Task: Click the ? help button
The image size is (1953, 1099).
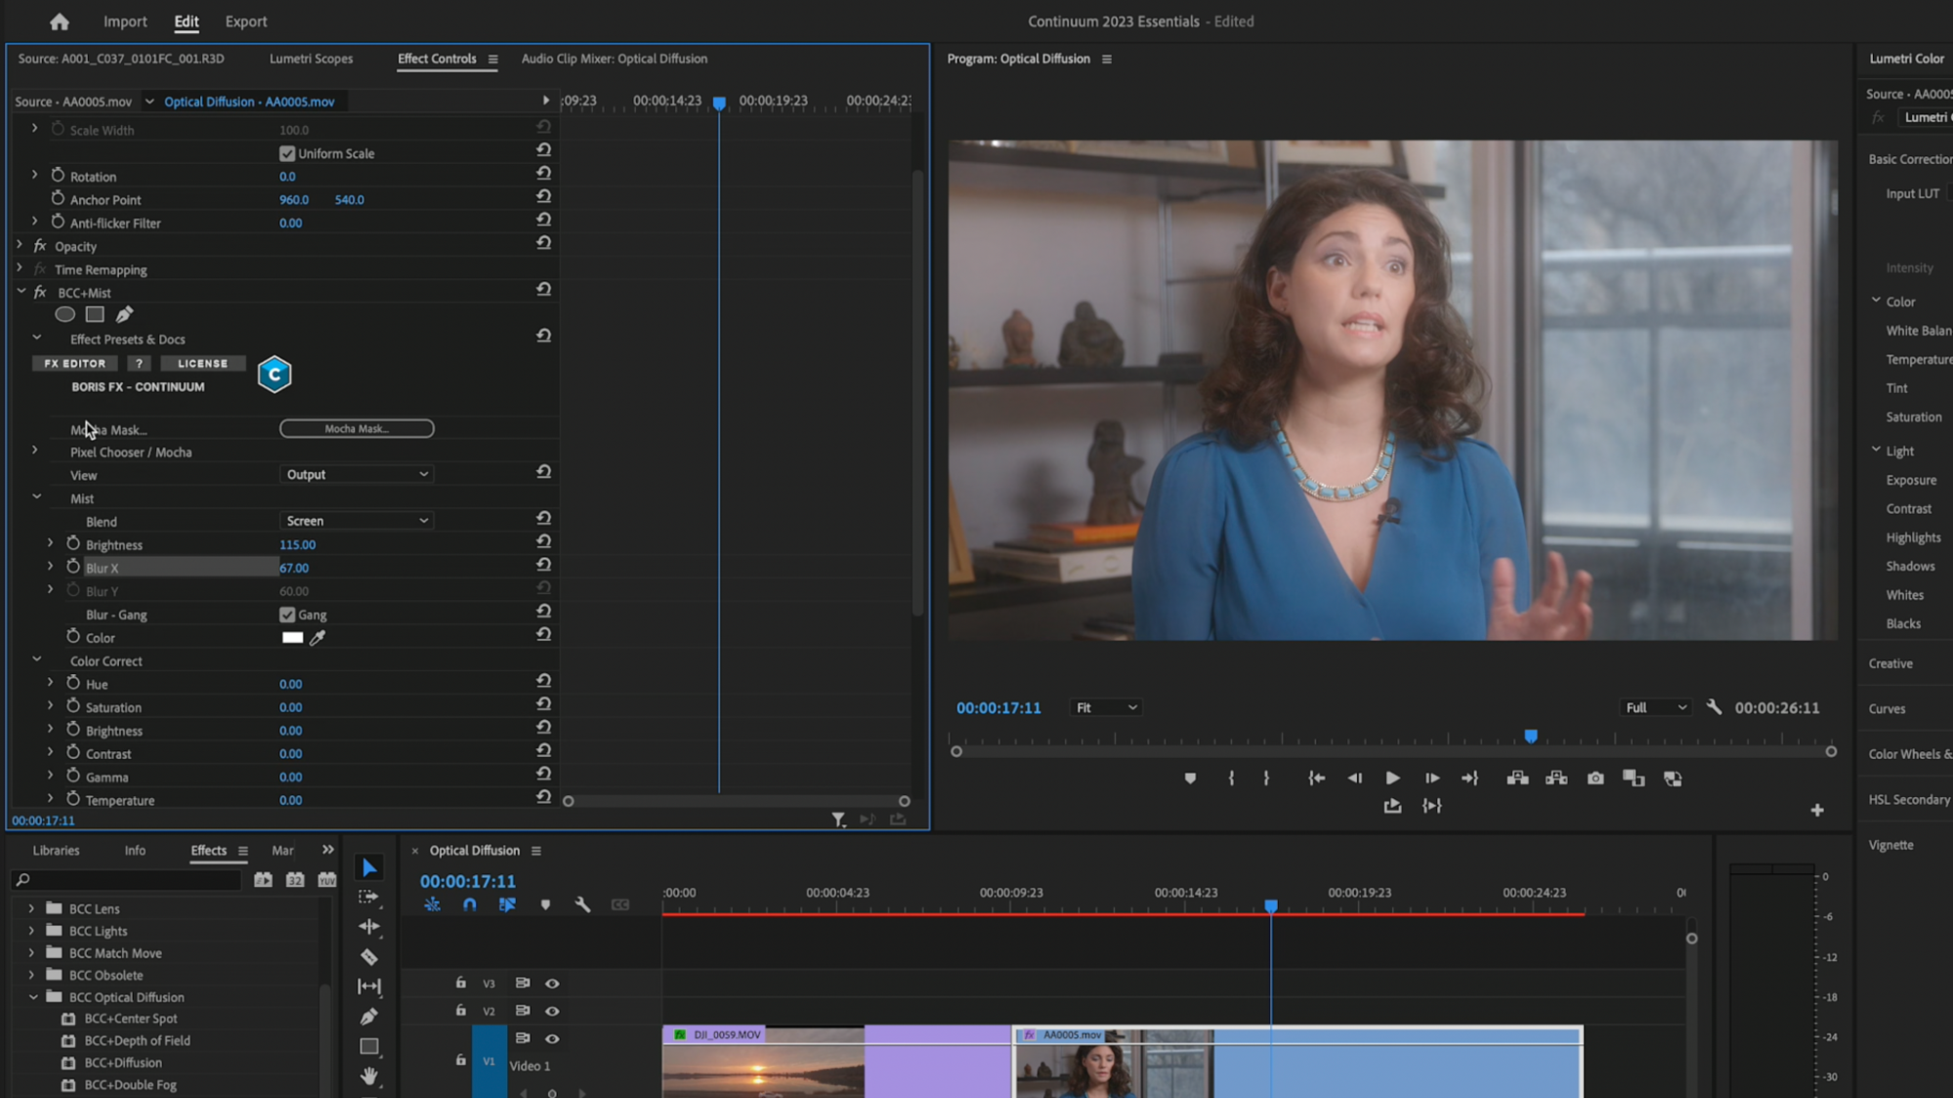Action: [x=139, y=363]
